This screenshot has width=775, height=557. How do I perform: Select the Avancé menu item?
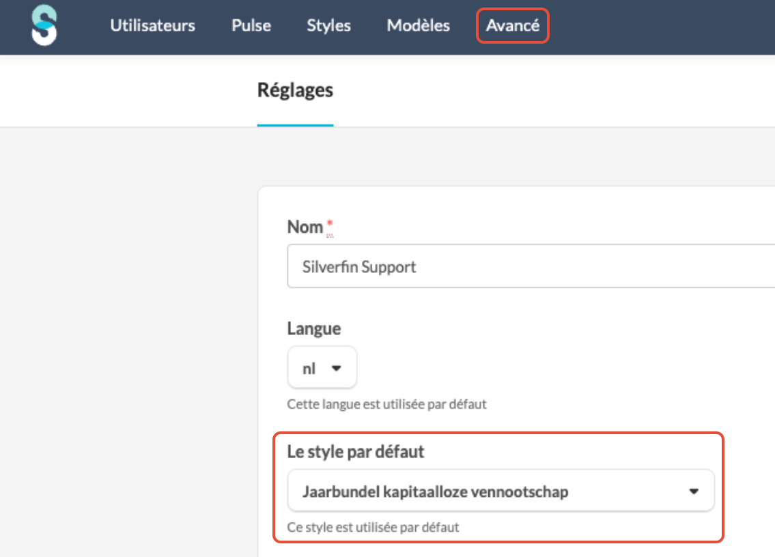coord(512,26)
